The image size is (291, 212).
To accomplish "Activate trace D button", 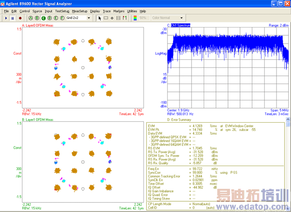I will coord(49,18).
